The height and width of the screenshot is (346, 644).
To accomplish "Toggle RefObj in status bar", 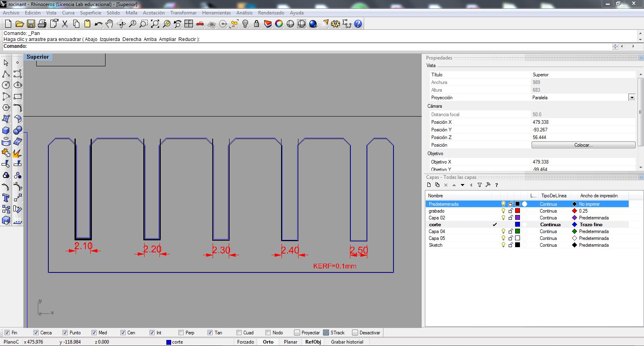I will pyautogui.click(x=313, y=342).
